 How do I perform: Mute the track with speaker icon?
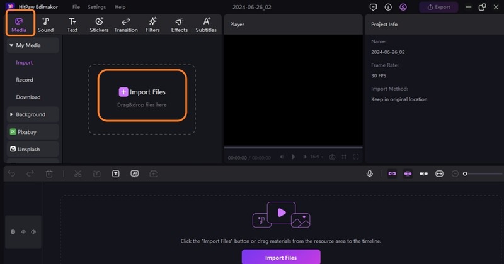point(34,231)
